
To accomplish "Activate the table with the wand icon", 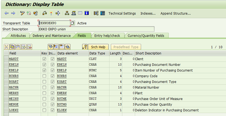I will (x=51, y=13).
